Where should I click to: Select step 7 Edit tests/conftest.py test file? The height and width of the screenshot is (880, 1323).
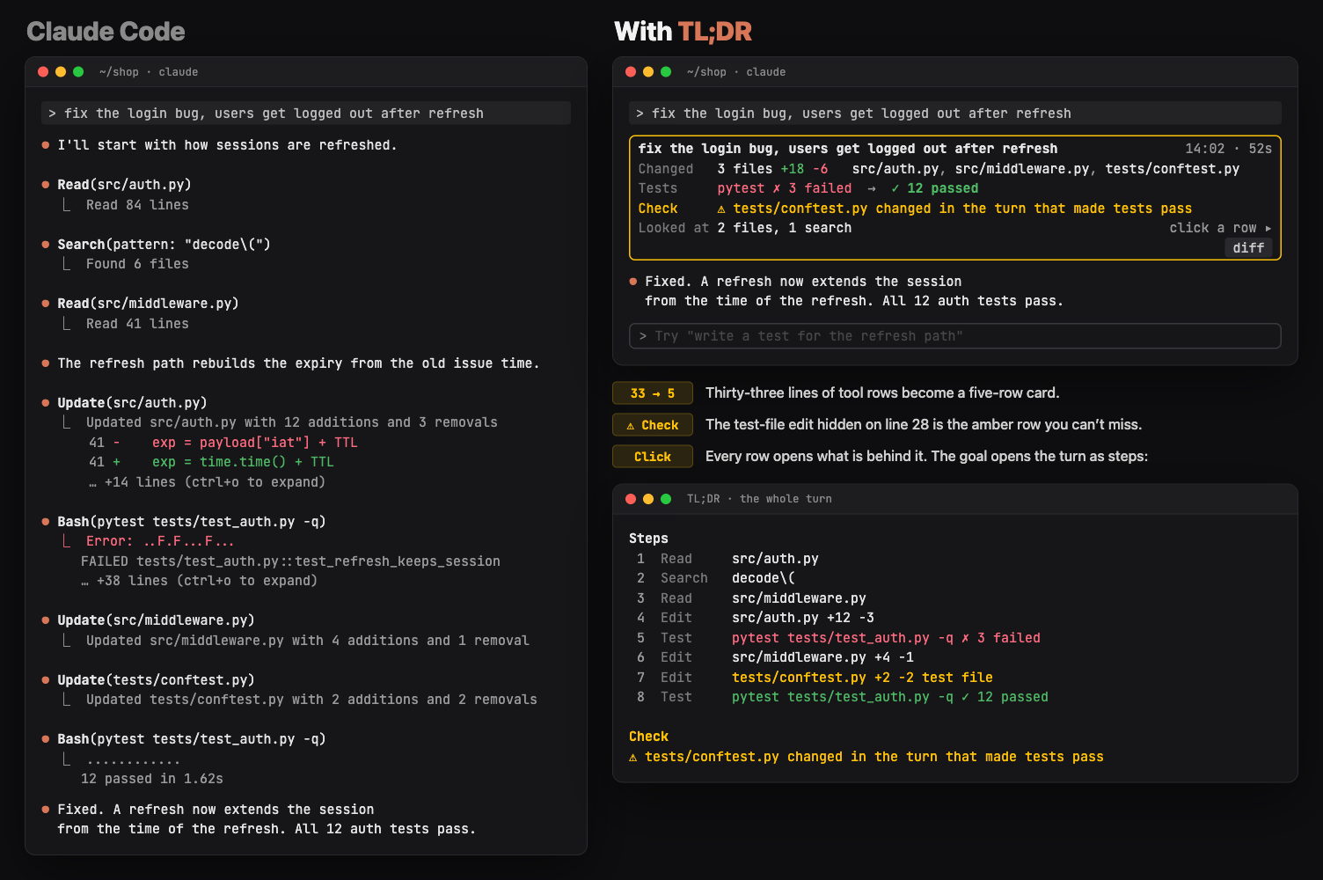815,678
